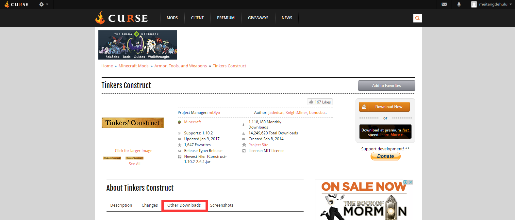Viewport: 515px width, 220px height.
Task: Follow the Minecraft Mods breadcrumb link
Action: pos(133,66)
